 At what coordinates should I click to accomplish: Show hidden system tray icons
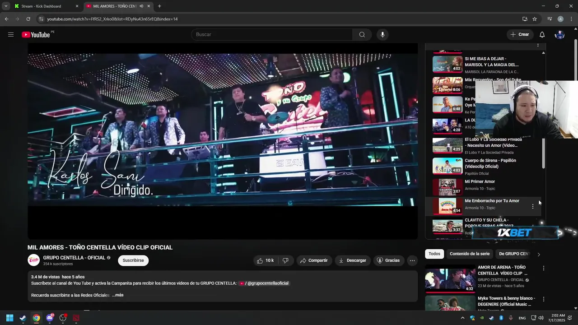tap(463, 318)
